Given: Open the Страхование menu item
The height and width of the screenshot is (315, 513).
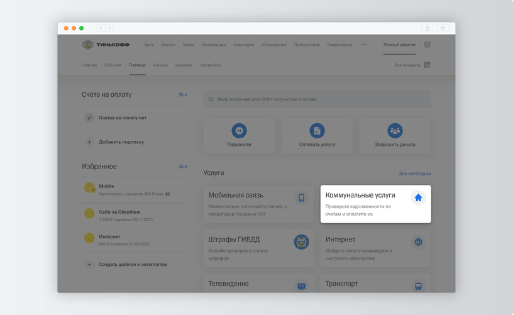Looking at the screenshot, I should point(274,45).
